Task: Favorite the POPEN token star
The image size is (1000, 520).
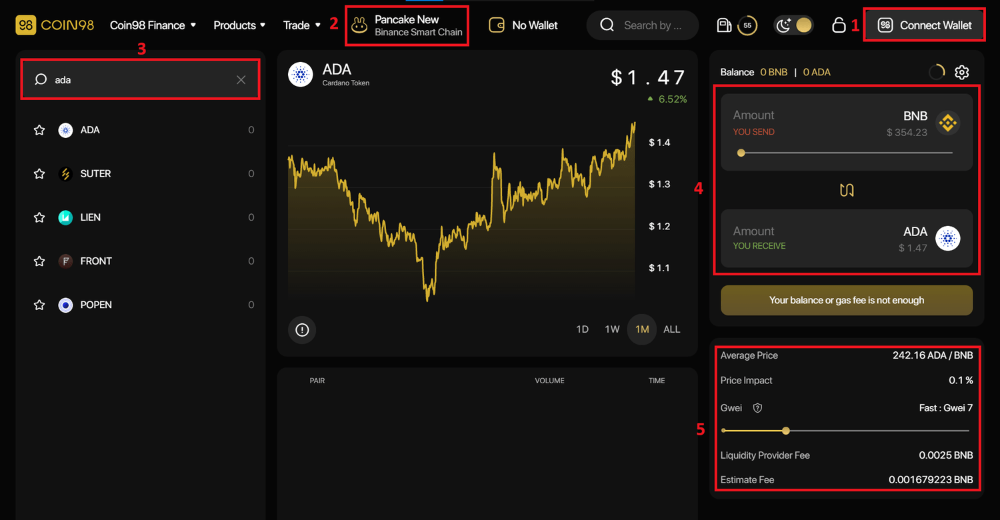Action: tap(39, 305)
